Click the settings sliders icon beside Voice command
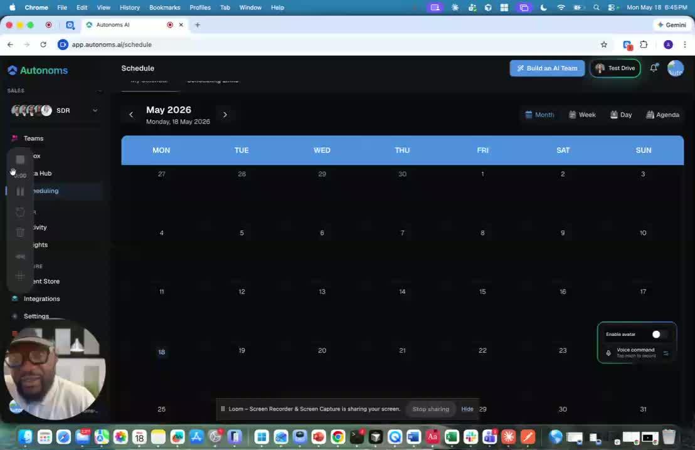 [x=666, y=353]
